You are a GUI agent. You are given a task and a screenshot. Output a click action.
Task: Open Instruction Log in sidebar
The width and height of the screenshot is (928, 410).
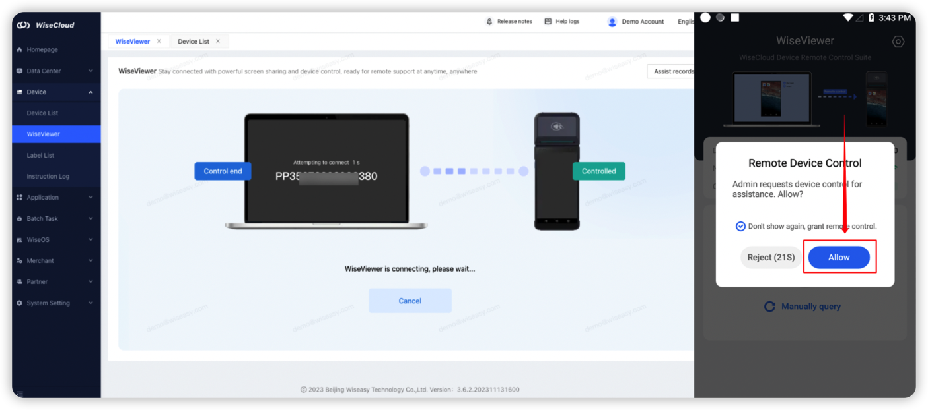click(x=48, y=177)
